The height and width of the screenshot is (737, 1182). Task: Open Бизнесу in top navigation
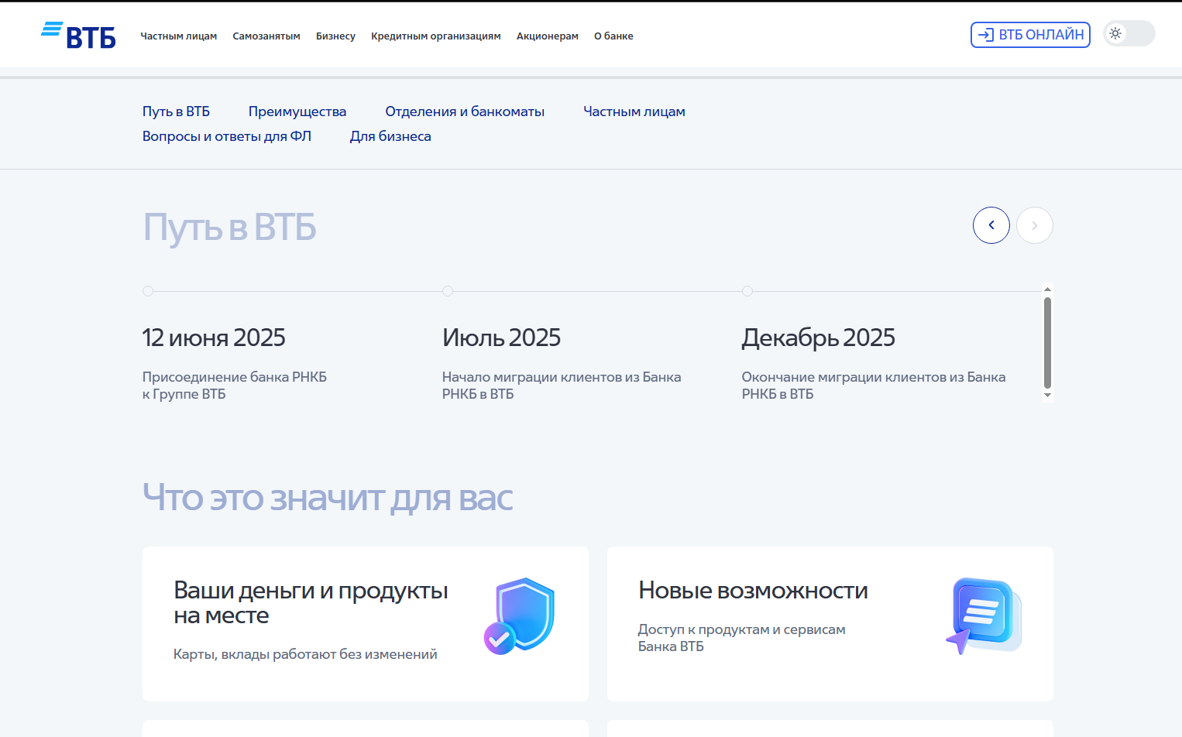[x=335, y=36]
